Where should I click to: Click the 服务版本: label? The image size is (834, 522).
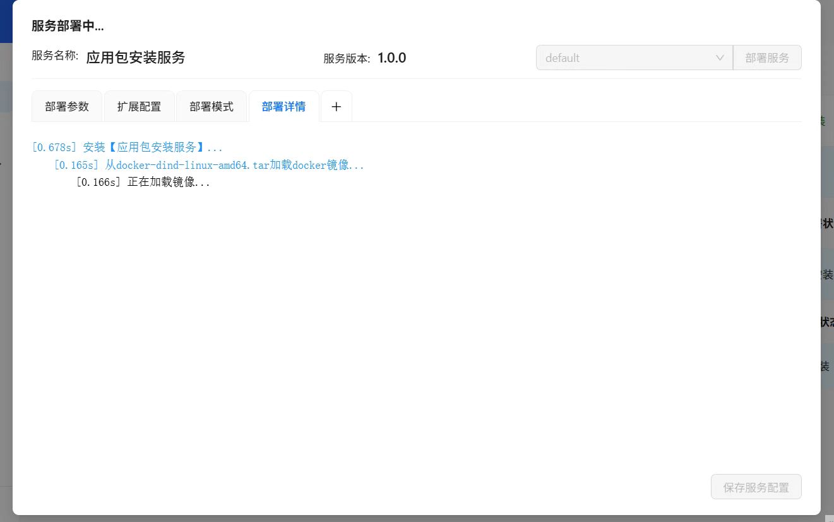(347, 59)
